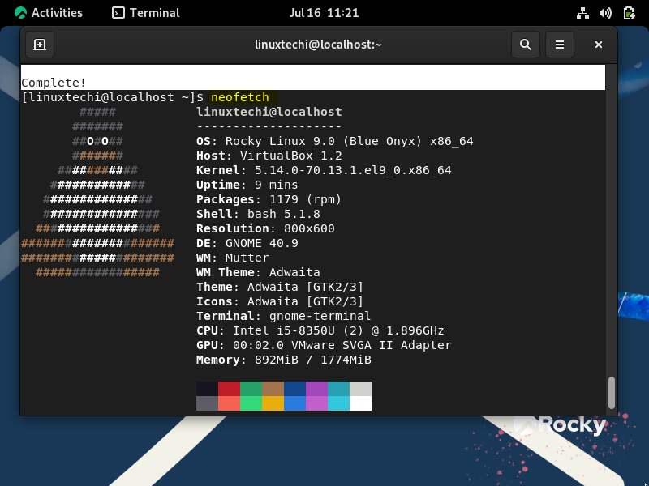Open the hamburger menu

pos(560,45)
